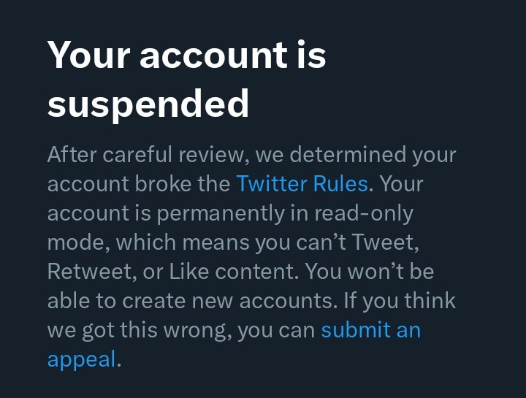The height and width of the screenshot is (398, 526).
Task: Click the word "mode" starting fourth paragraph line
Action: (x=77, y=242)
